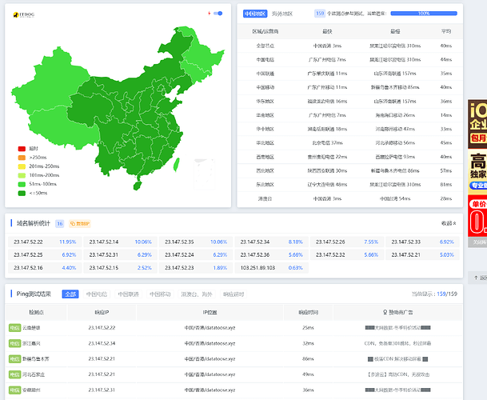487x400 pixels.
Task: Click the 电信 badge in the 32ms row
Action: tap(14, 343)
